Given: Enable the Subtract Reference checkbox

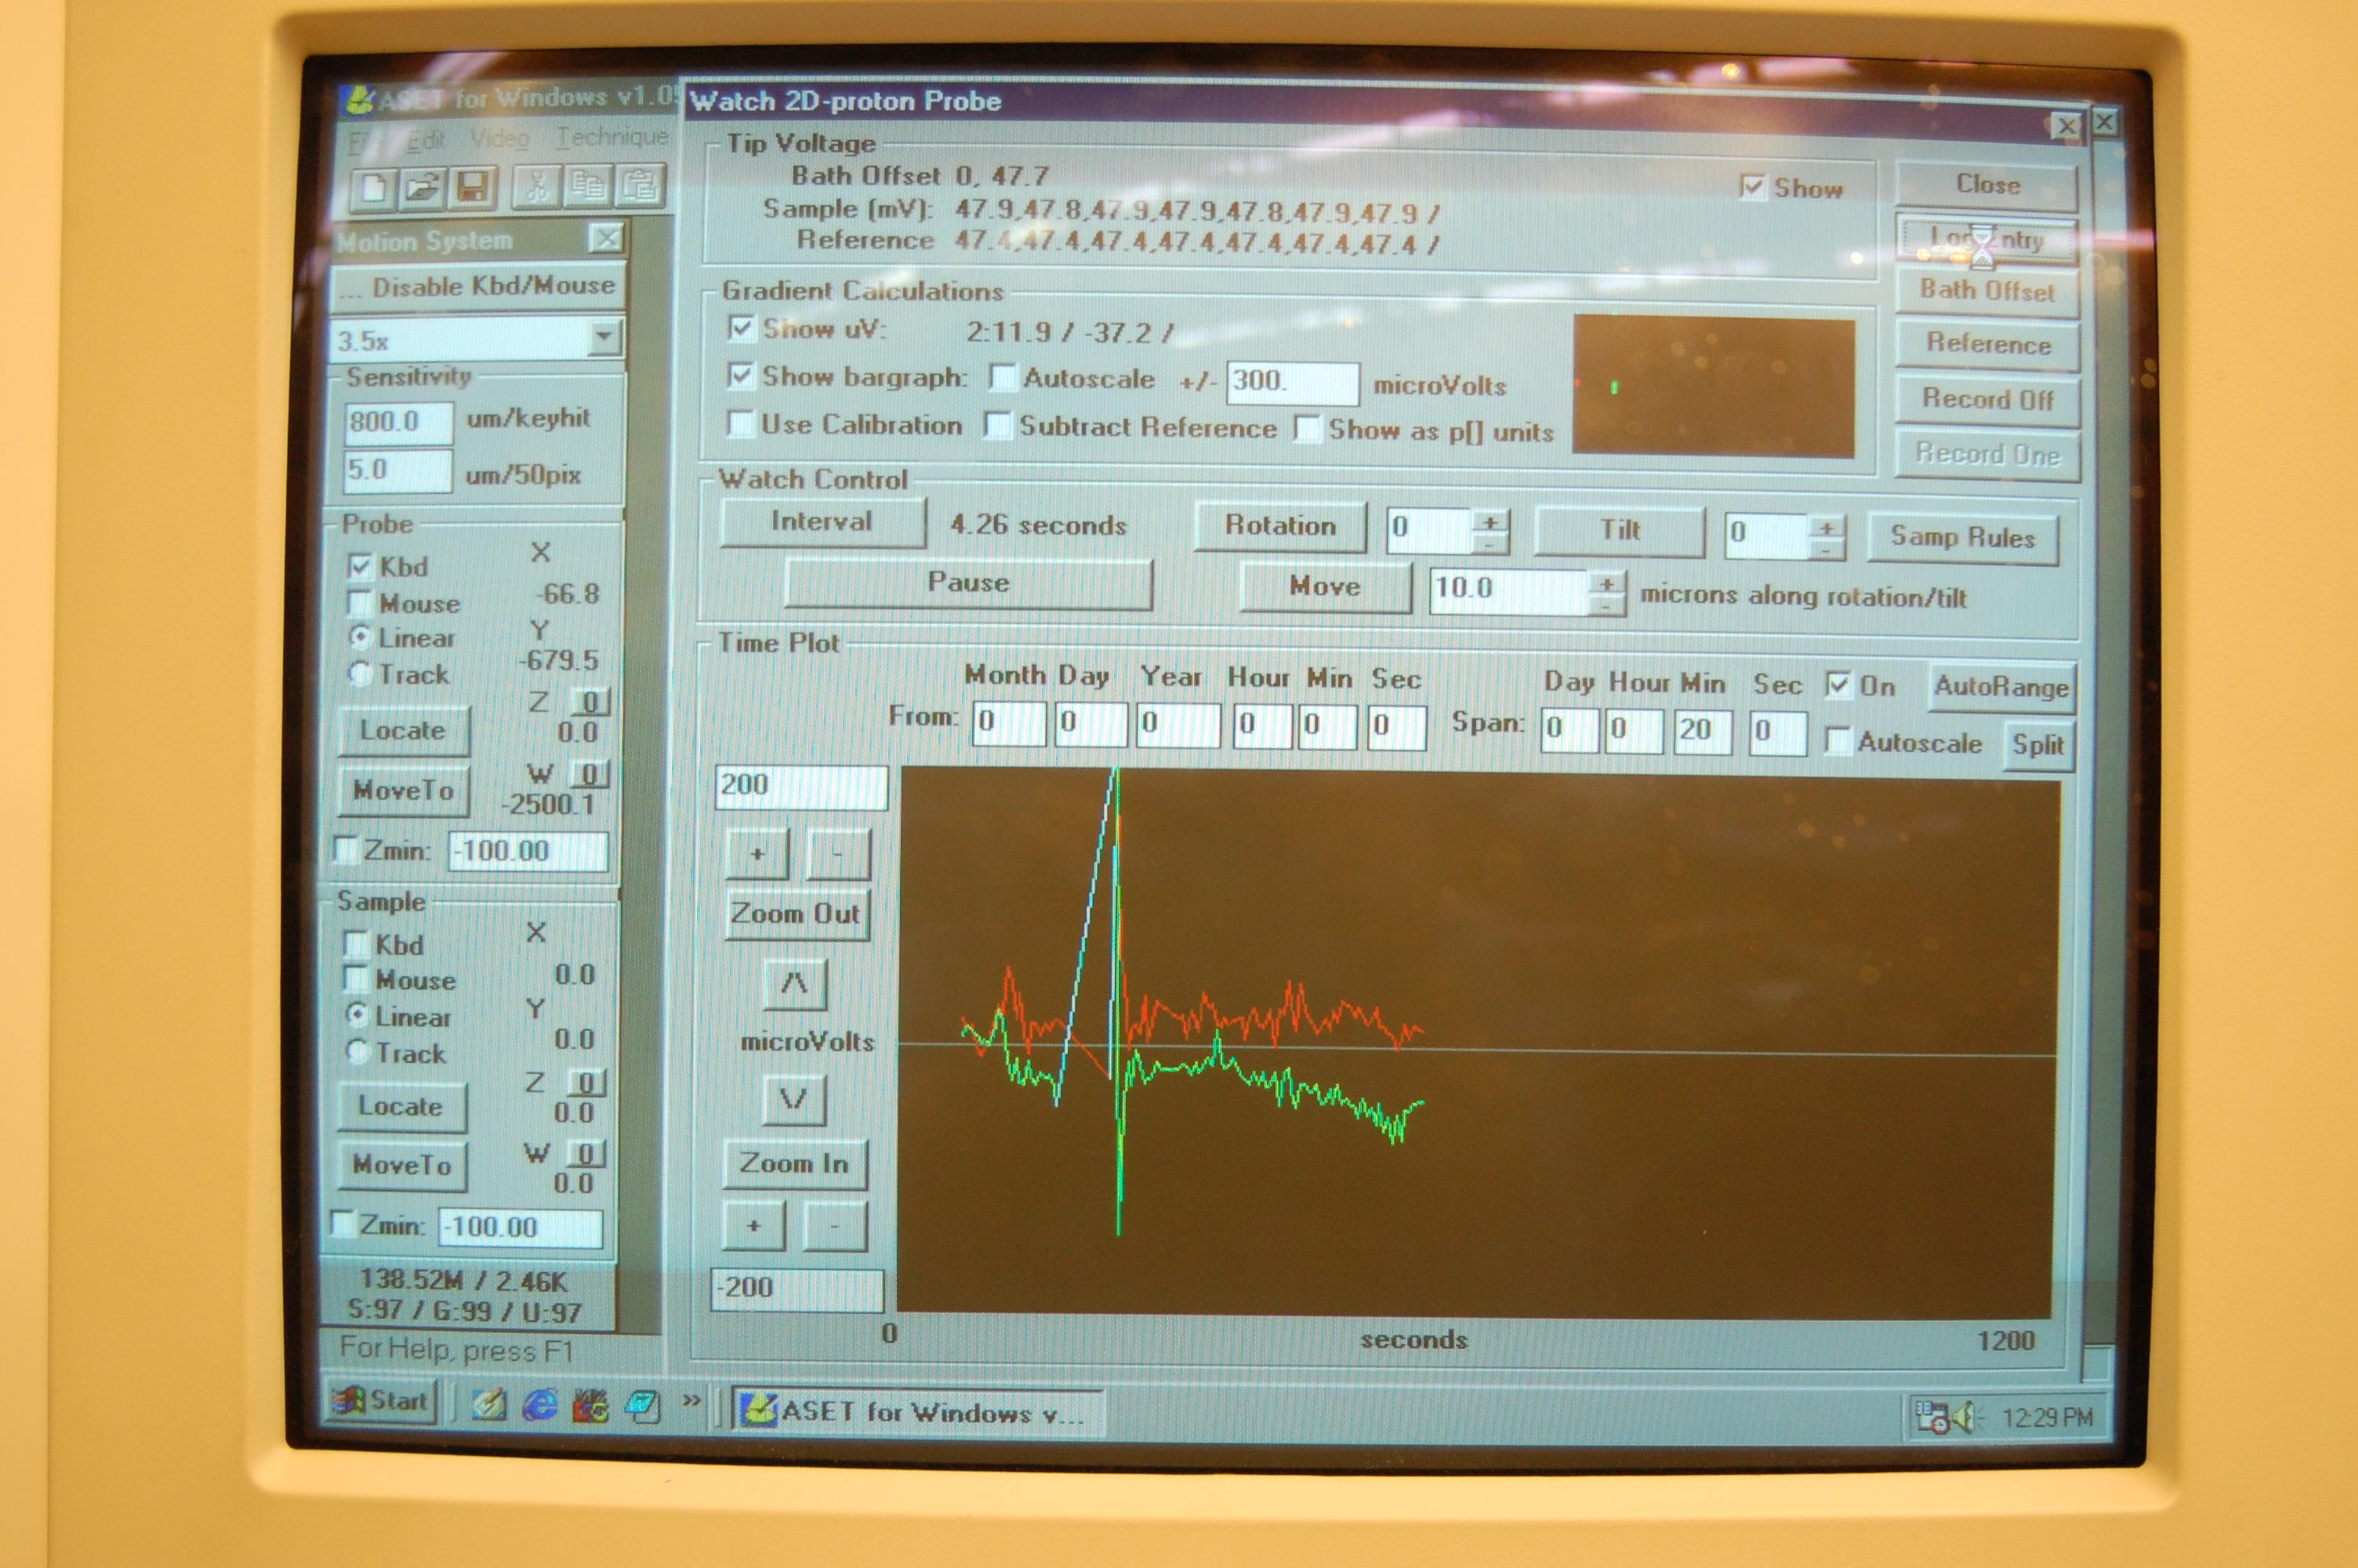Looking at the screenshot, I should tap(996, 425).
